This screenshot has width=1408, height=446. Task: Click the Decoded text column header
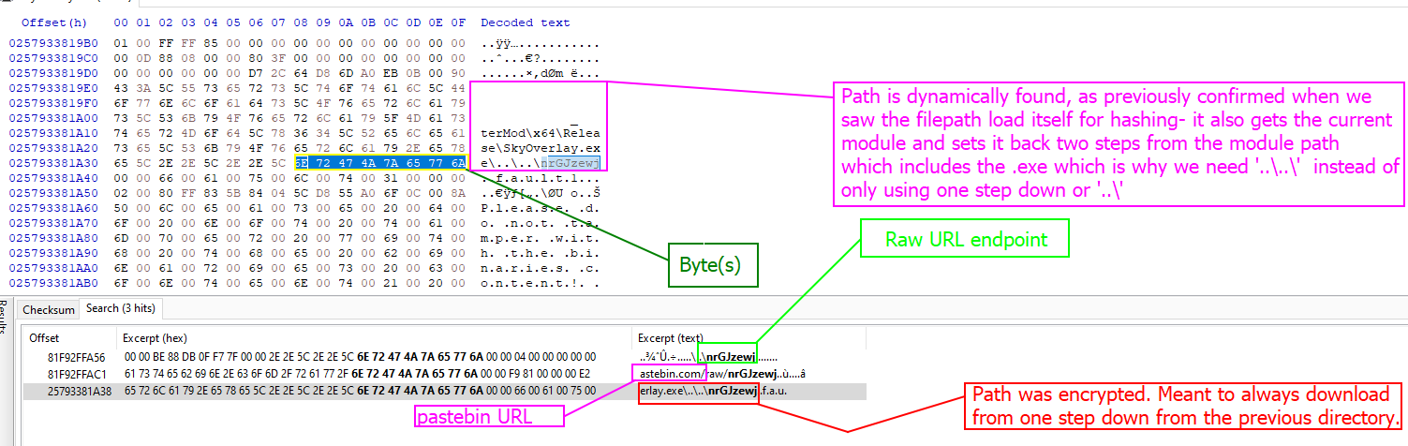[525, 22]
